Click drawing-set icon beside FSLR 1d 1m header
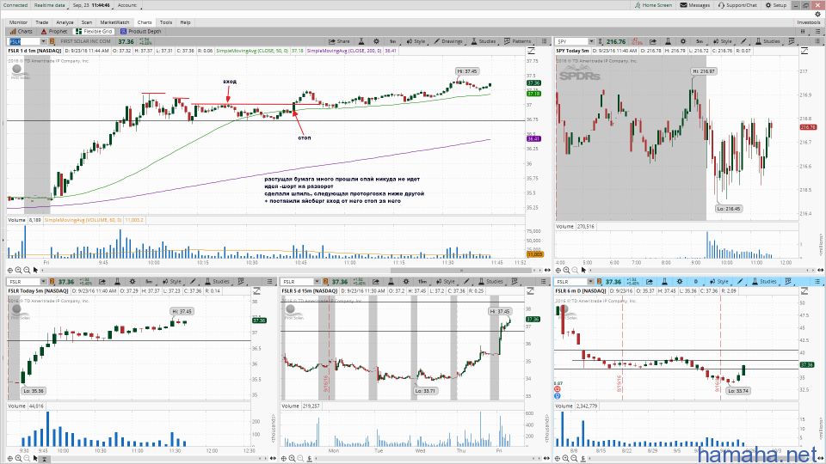This screenshot has height=464, width=826. tap(531, 51)
